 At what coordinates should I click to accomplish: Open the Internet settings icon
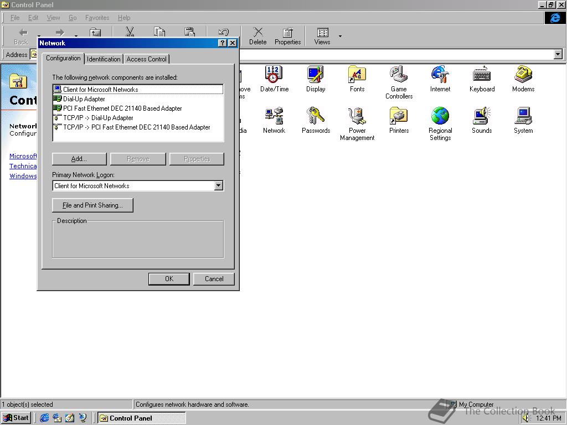(440, 79)
